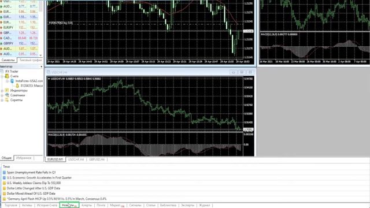Click the InstaForex-USA2 server icon
This screenshot has width=370, height=208.
click(12, 81)
